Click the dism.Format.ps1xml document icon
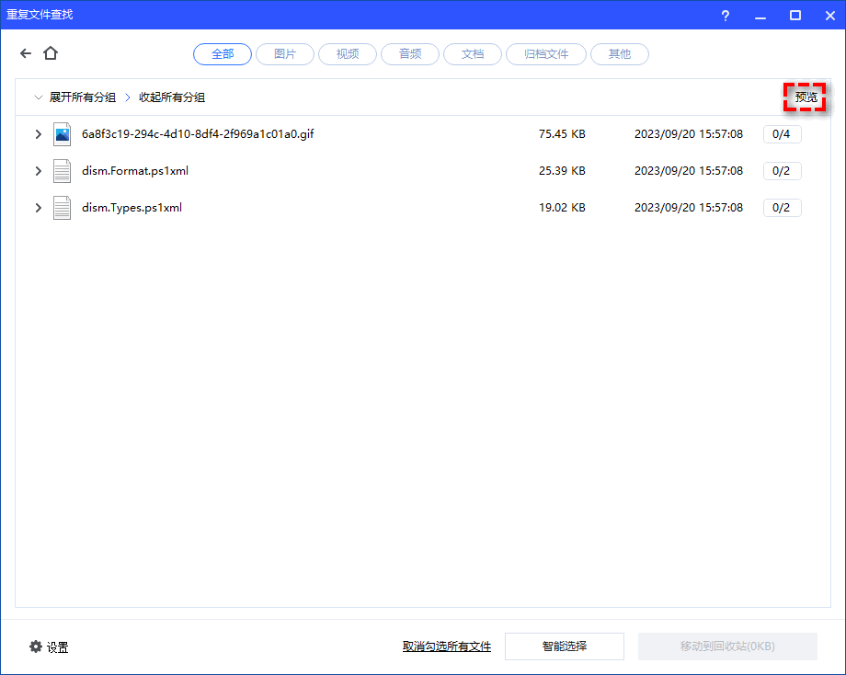 (62, 171)
